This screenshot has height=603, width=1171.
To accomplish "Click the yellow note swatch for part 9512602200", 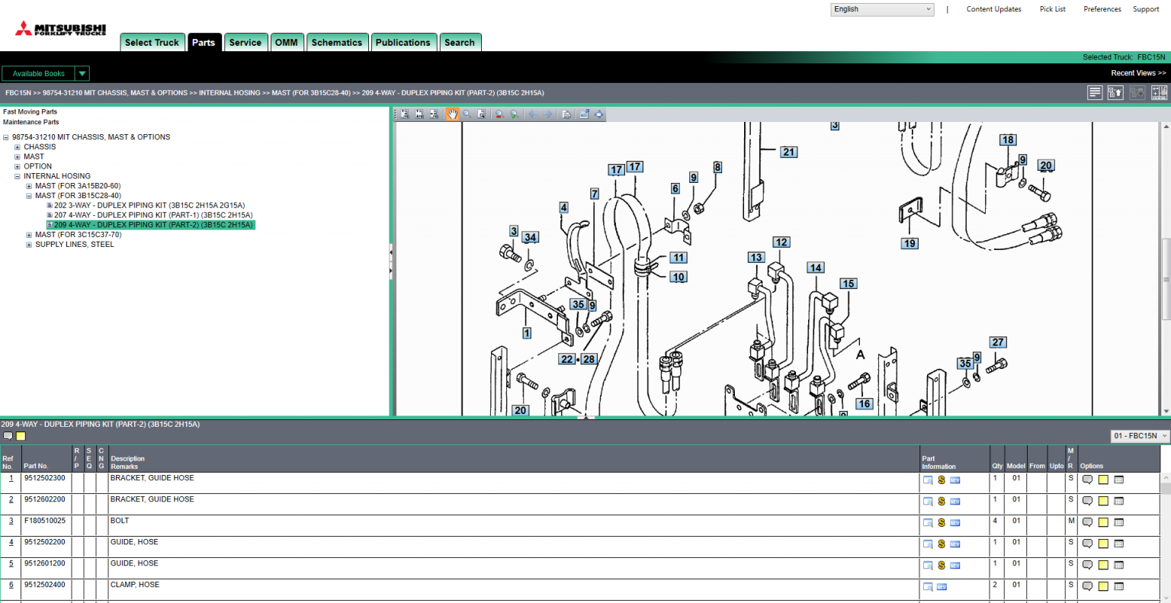I will click(1103, 501).
